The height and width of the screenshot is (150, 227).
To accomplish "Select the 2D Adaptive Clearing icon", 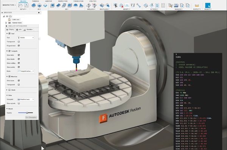I will [33, 6].
